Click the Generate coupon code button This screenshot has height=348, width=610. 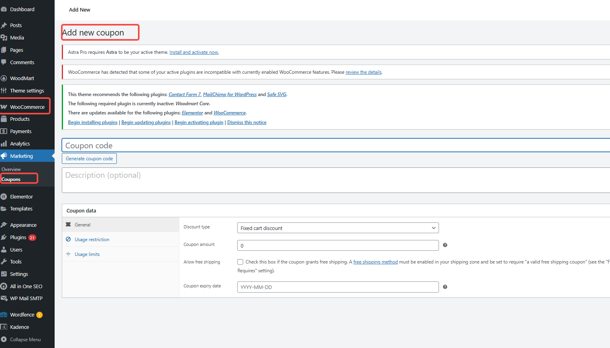(x=89, y=158)
